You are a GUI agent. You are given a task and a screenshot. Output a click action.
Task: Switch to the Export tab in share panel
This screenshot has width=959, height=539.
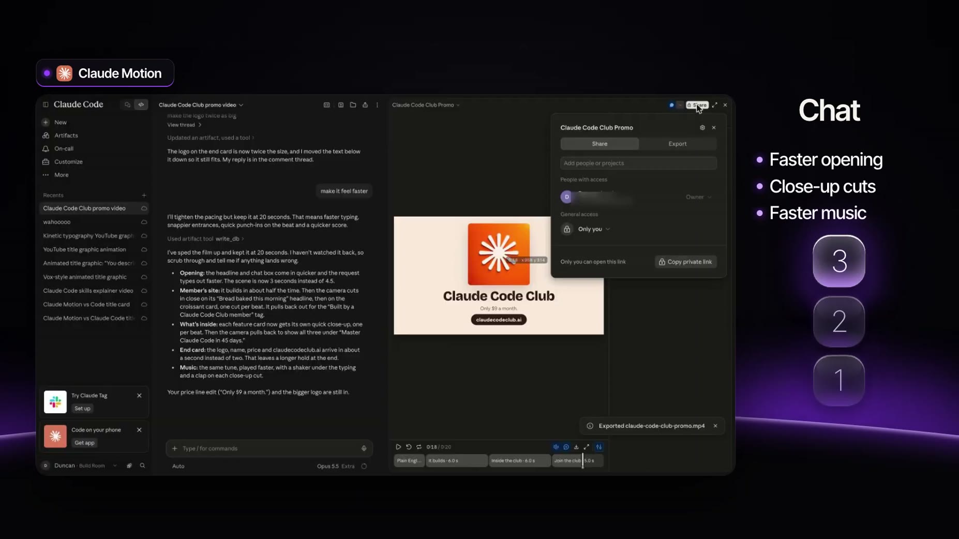(677, 144)
